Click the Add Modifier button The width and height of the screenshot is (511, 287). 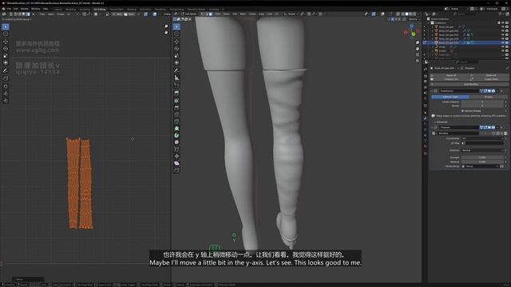(x=470, y=85)
